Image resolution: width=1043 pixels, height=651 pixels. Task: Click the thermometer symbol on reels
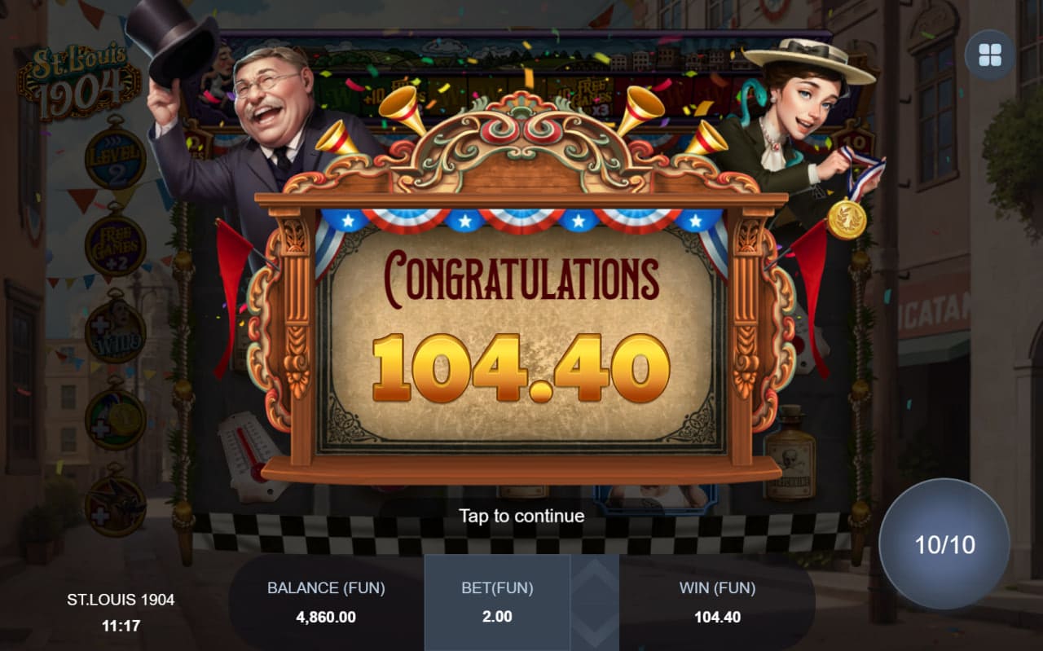tap(251, 456)
